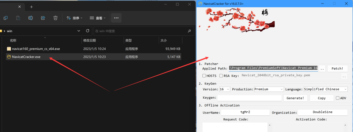The image size is (353, 132).
Task: Click the navicat160_premium installer file icon
Action: [9, 49]
